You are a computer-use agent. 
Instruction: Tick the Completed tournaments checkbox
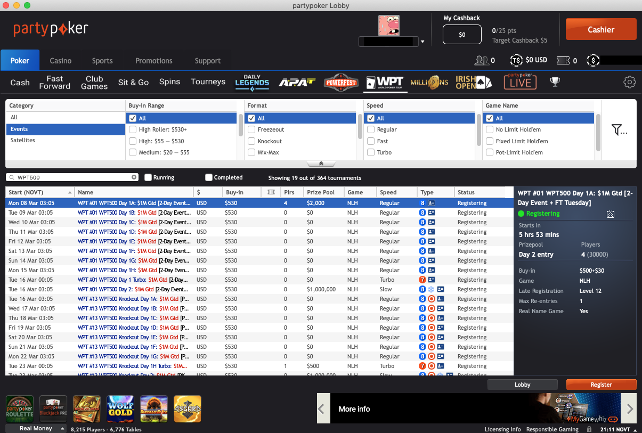click(x=209, y=177)
